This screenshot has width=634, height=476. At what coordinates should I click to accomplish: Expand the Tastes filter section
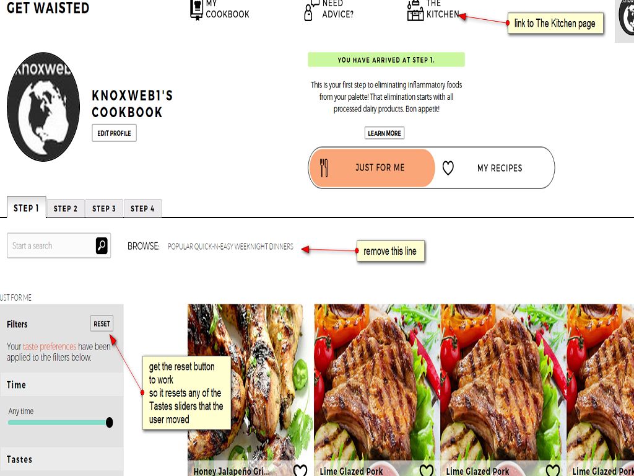(62, 459)
